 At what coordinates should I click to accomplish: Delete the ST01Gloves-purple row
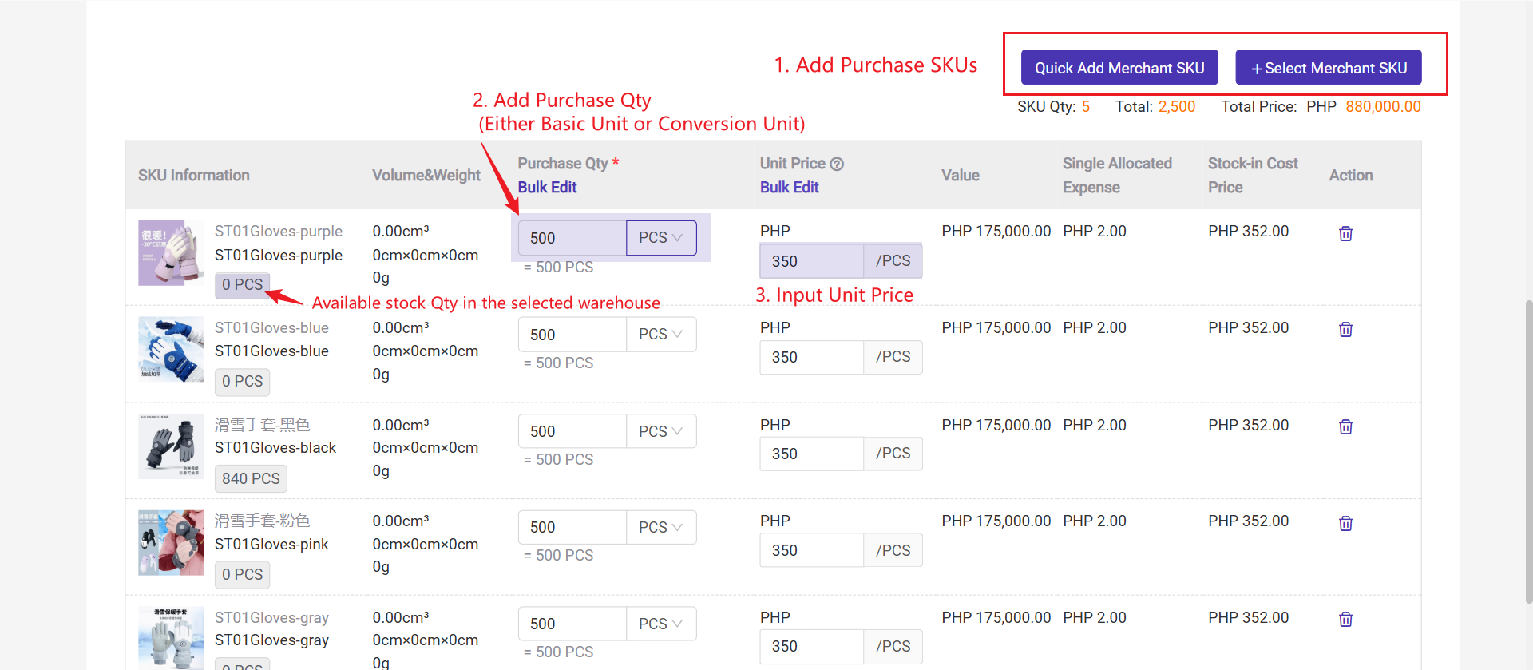(x=1345, y=233)
